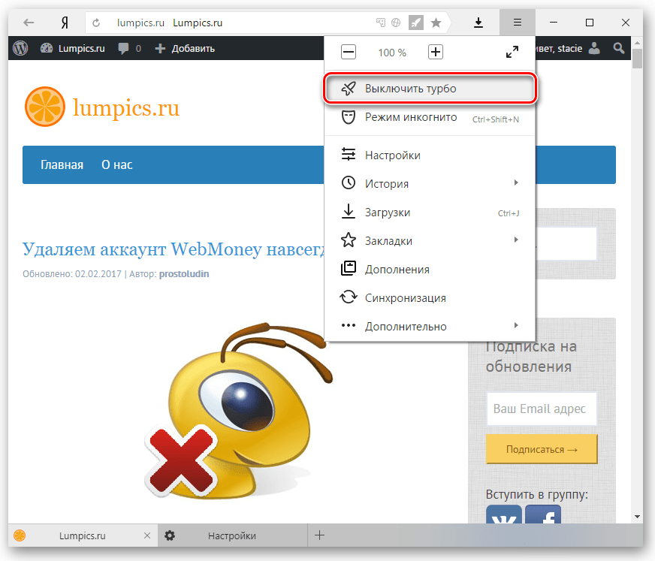Image resolution: width=655 pixels, height=561 pixels.
Task: Enter fullscreen using the expand arrows icon
Action: click(x=512, y=53)
